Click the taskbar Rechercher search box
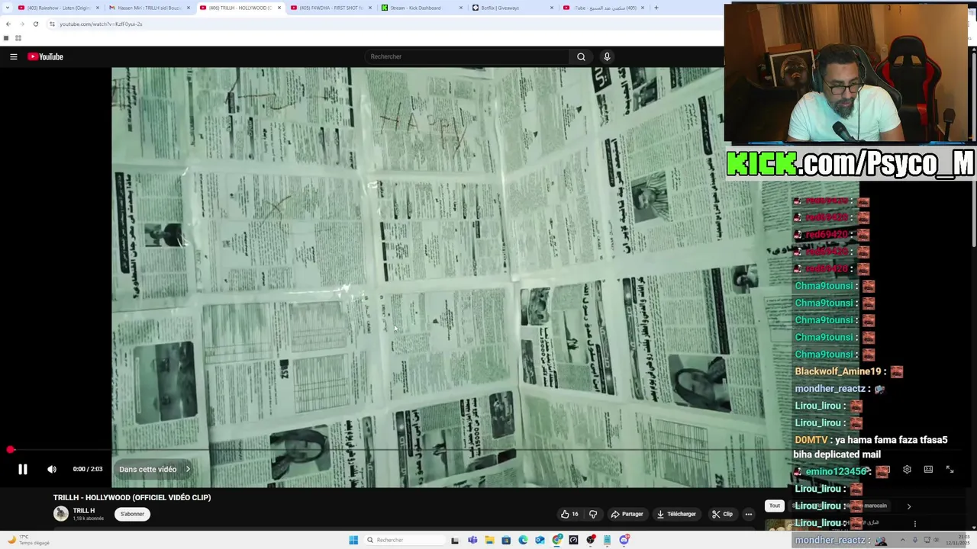The image size is (977, 549). [x=405, y=540]
